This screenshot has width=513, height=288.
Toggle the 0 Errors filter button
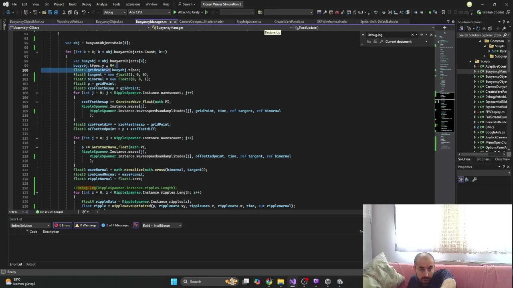(63, 225)
